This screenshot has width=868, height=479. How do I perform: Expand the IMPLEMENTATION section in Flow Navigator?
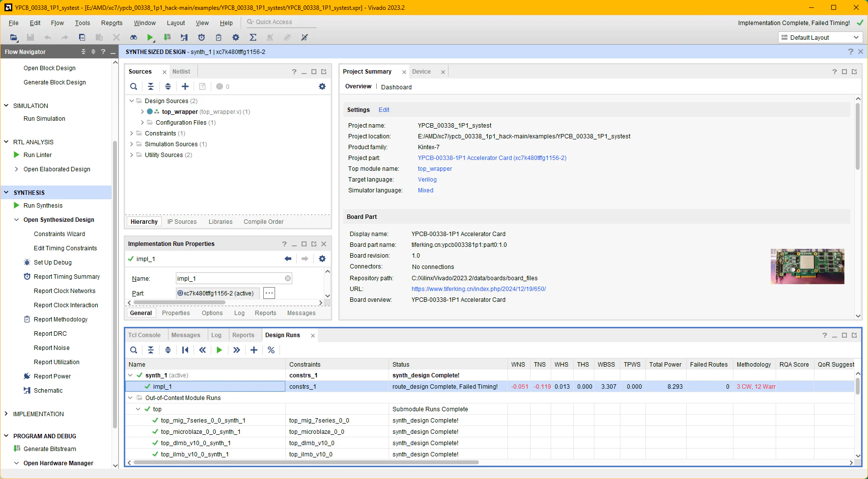(6, 414)
